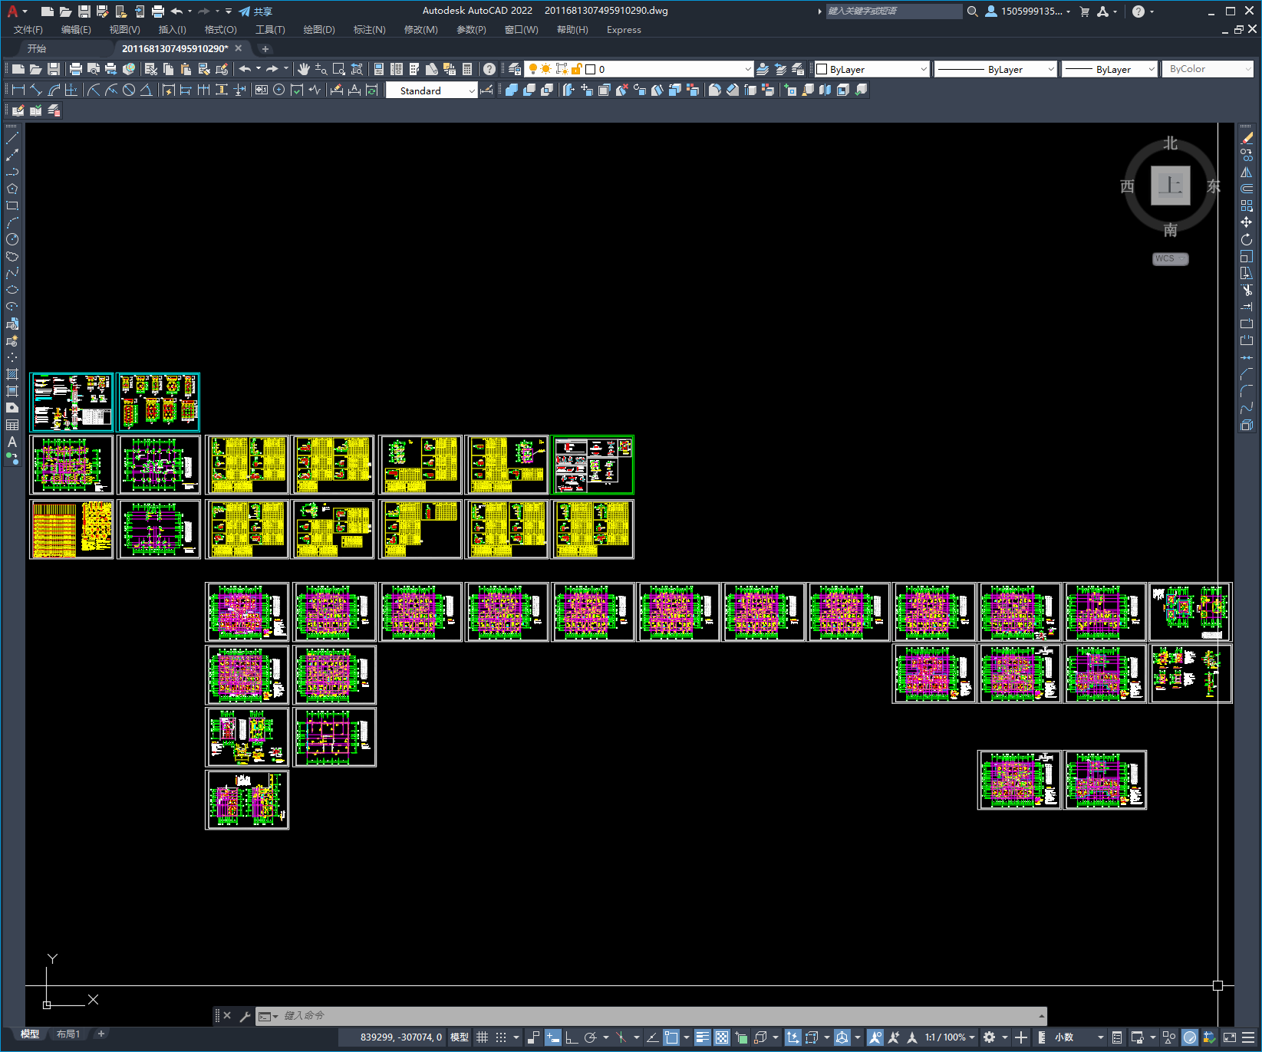Activate the Multiline Text tool

[x=12, y=442]
